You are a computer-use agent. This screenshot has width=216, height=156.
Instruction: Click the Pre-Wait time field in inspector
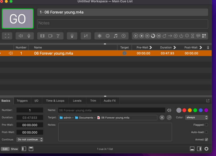[30, 125]
